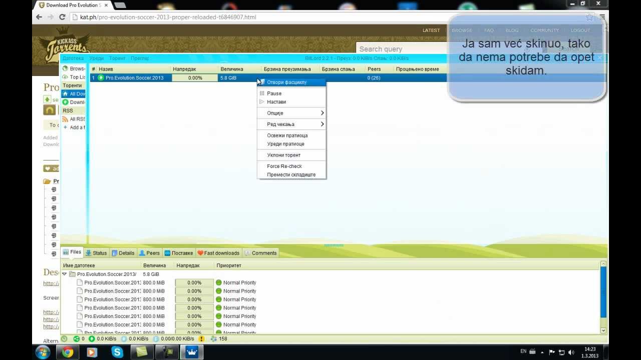Click the clock icon in BitLord status bar
This screenshot has width=641, height=360.
coord(64,338)
